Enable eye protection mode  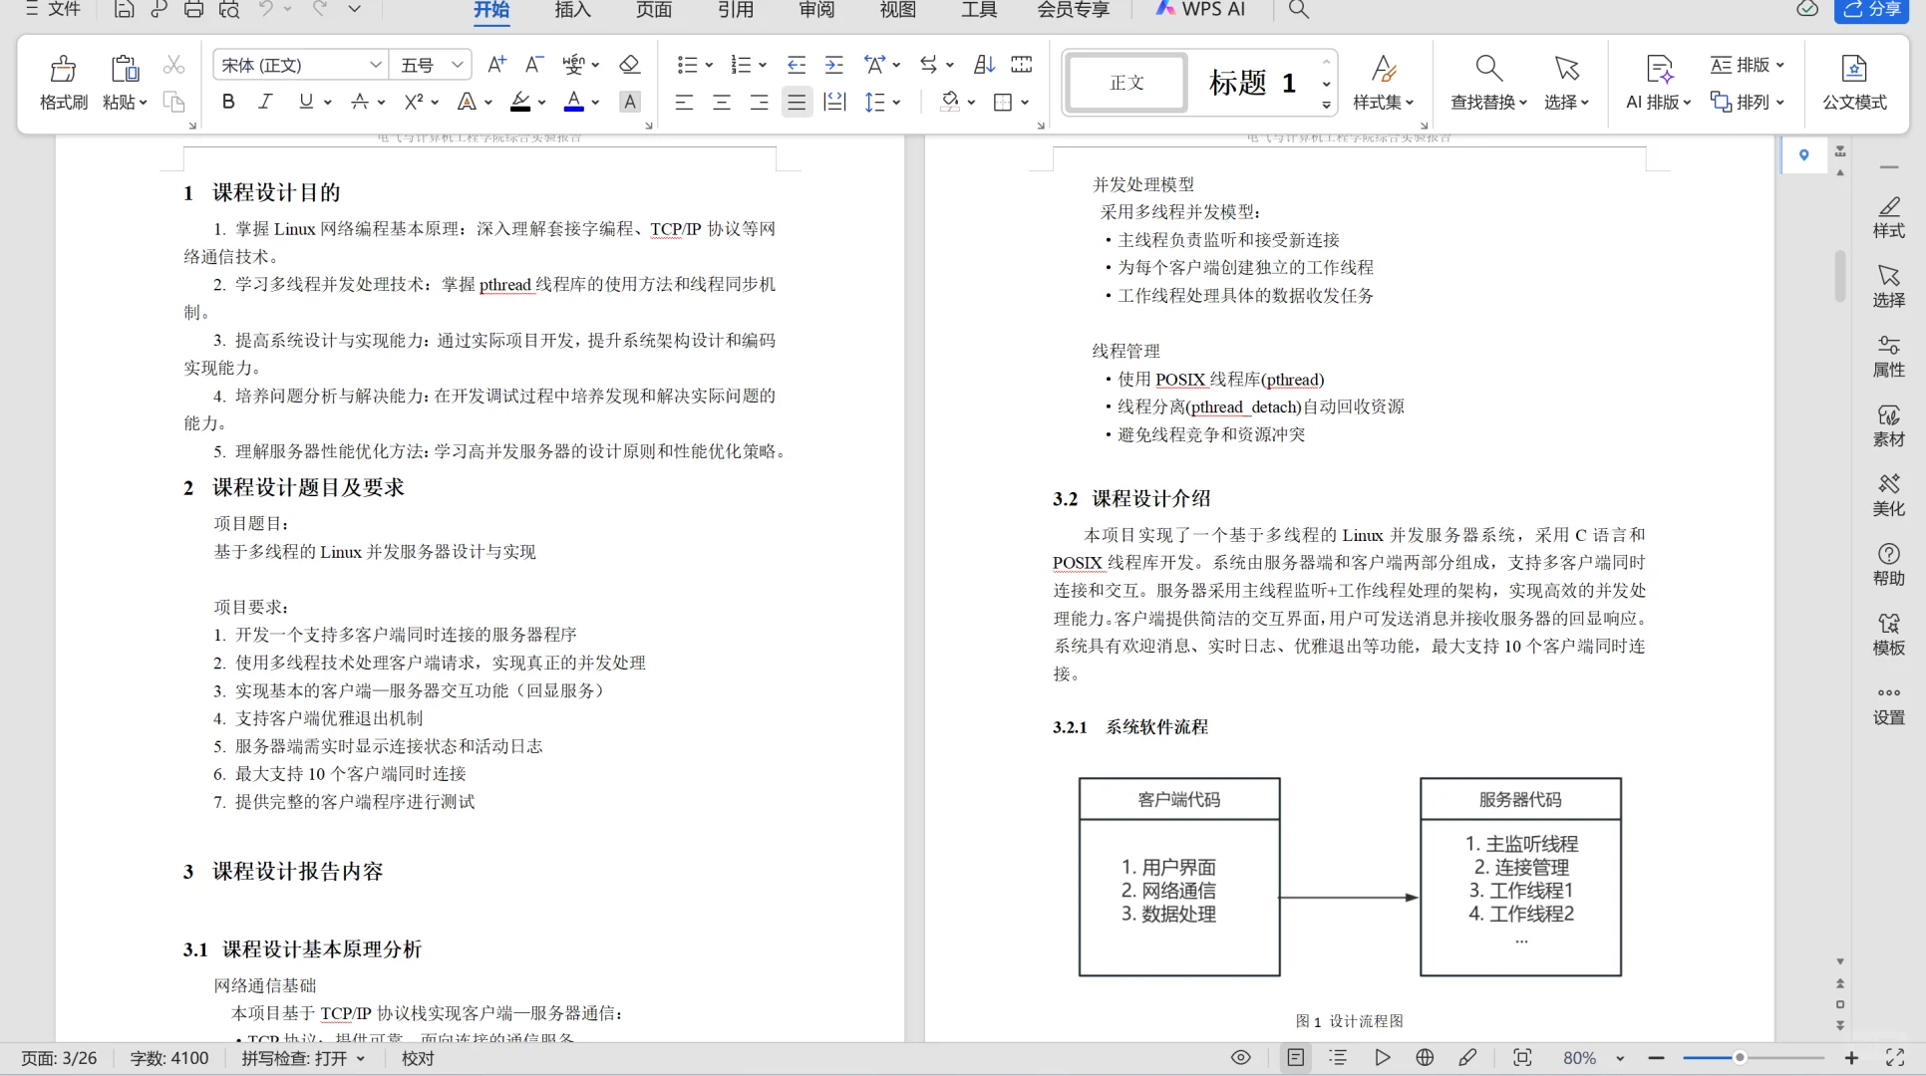tap(1240, 1057)
